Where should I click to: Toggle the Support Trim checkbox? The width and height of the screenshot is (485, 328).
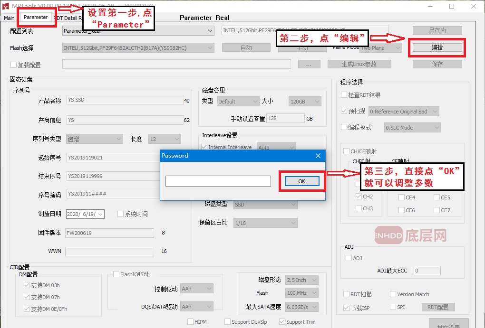(282, 322)
